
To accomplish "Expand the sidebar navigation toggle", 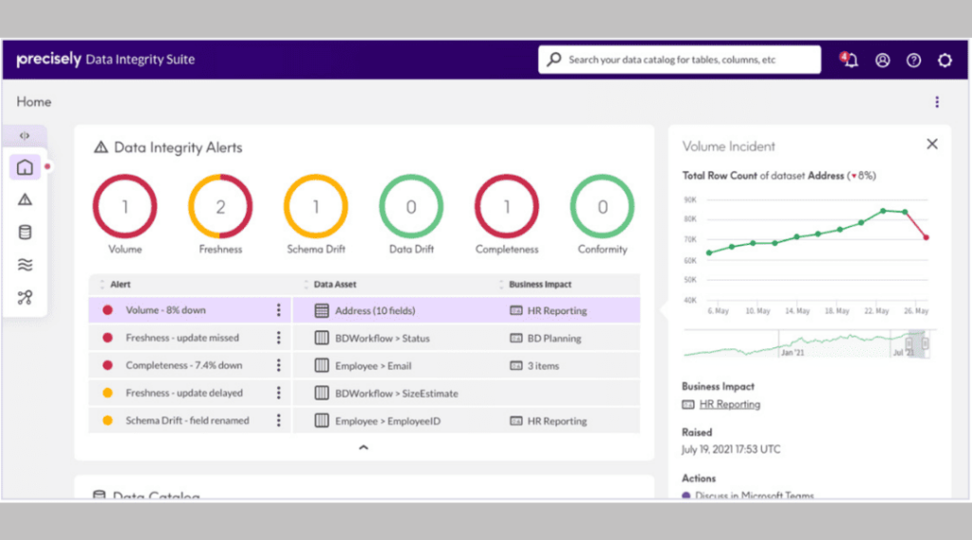I will [25, 136].
